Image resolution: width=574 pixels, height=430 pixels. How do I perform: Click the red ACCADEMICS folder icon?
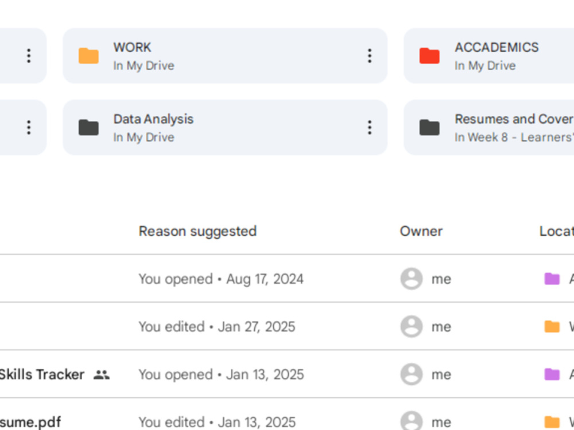[429, 56]
